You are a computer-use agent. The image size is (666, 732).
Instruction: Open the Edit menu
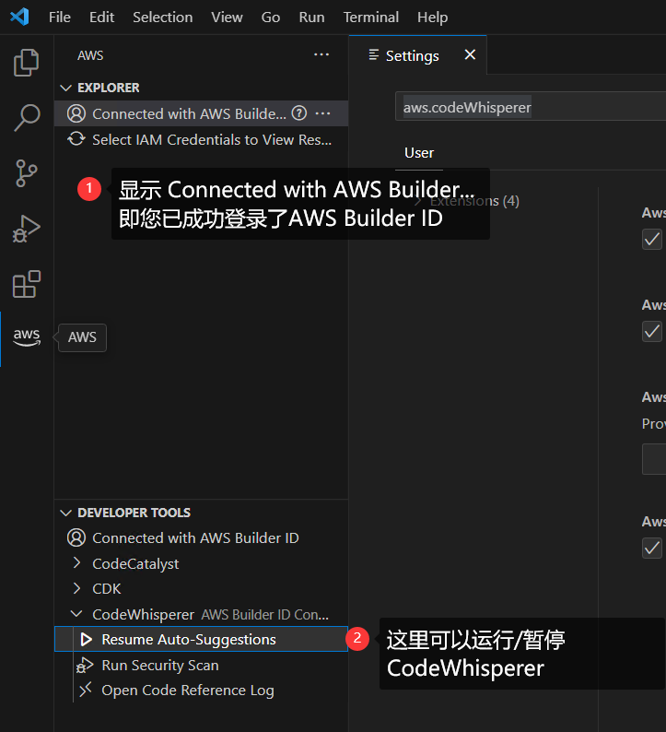(x=101, y=18)
